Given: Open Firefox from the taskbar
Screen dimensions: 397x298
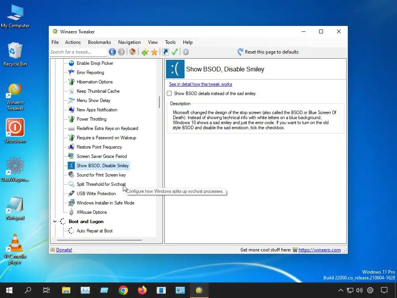Looking at the screenshot, I should pyautogui.click(x=142, y=290).
